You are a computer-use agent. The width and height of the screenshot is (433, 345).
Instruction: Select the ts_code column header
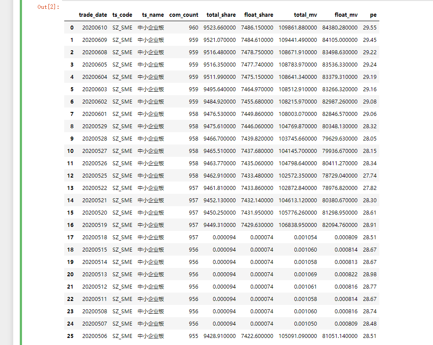pyautogui.click(x=122, y=15)
